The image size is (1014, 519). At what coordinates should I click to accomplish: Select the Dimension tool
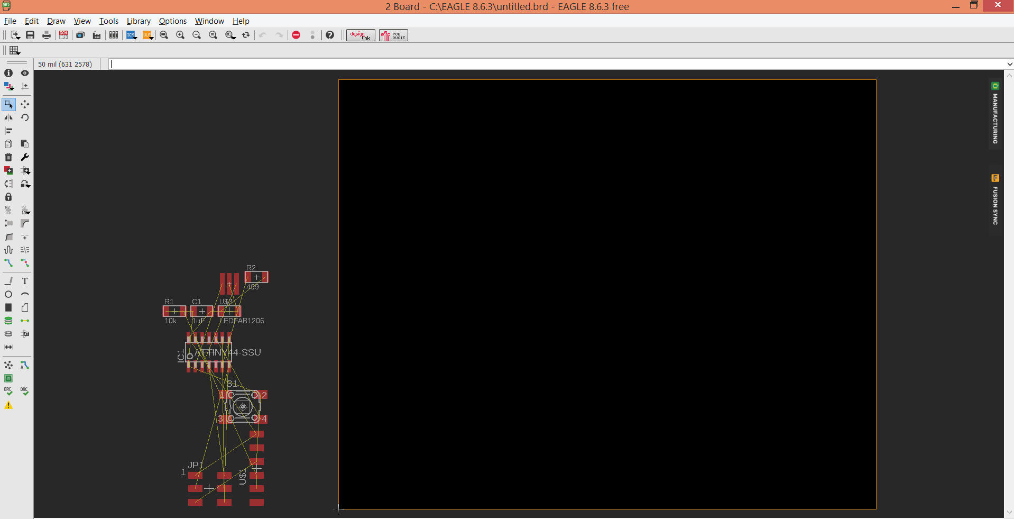[x=8, y=347]
